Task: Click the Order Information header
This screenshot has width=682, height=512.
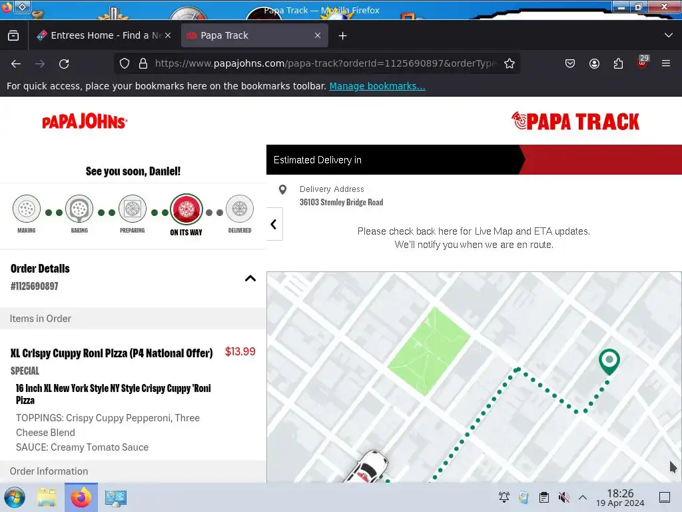Action: (x=133, y=471)
